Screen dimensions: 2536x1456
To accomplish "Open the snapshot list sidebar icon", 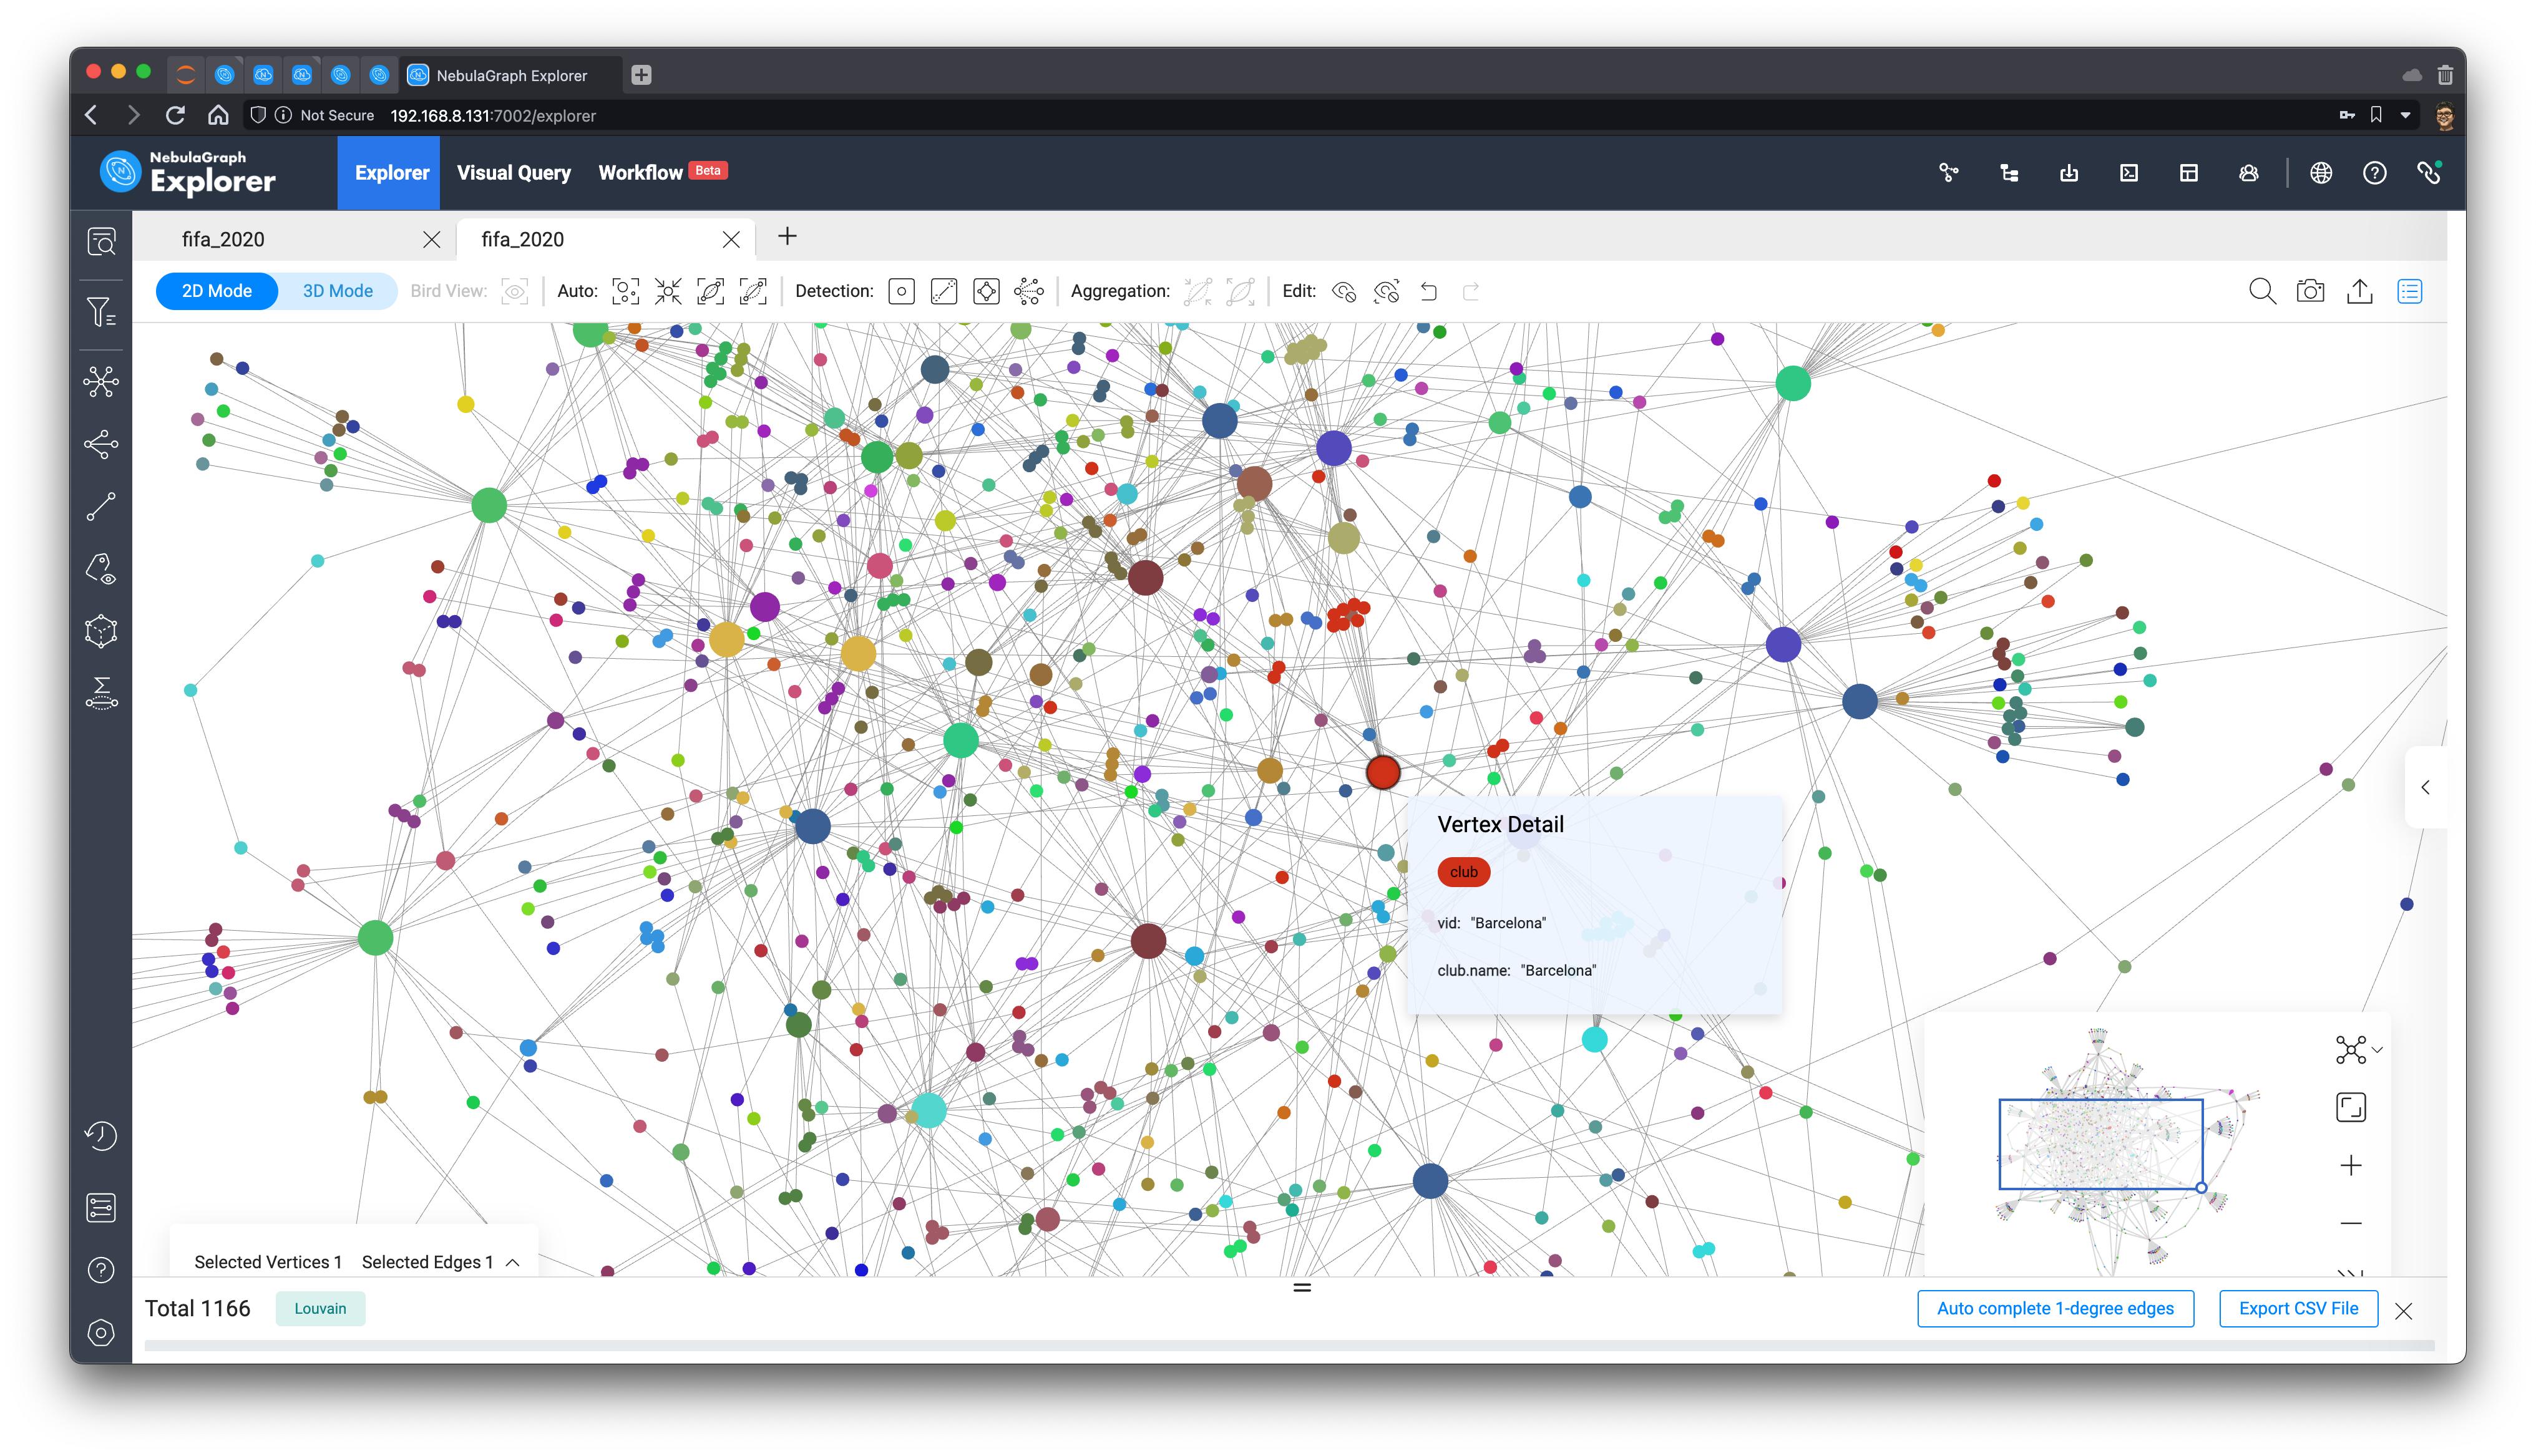I will click(x=101, y=1208).
